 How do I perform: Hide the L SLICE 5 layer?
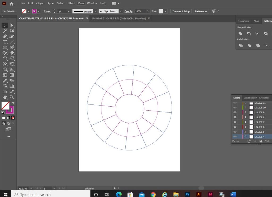(235, 132)
